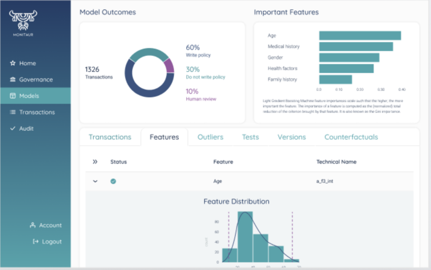This screenshot has height=270, width=431.
Task: Click the 30% Do not write policy label
Action: [x=205, y=73]
